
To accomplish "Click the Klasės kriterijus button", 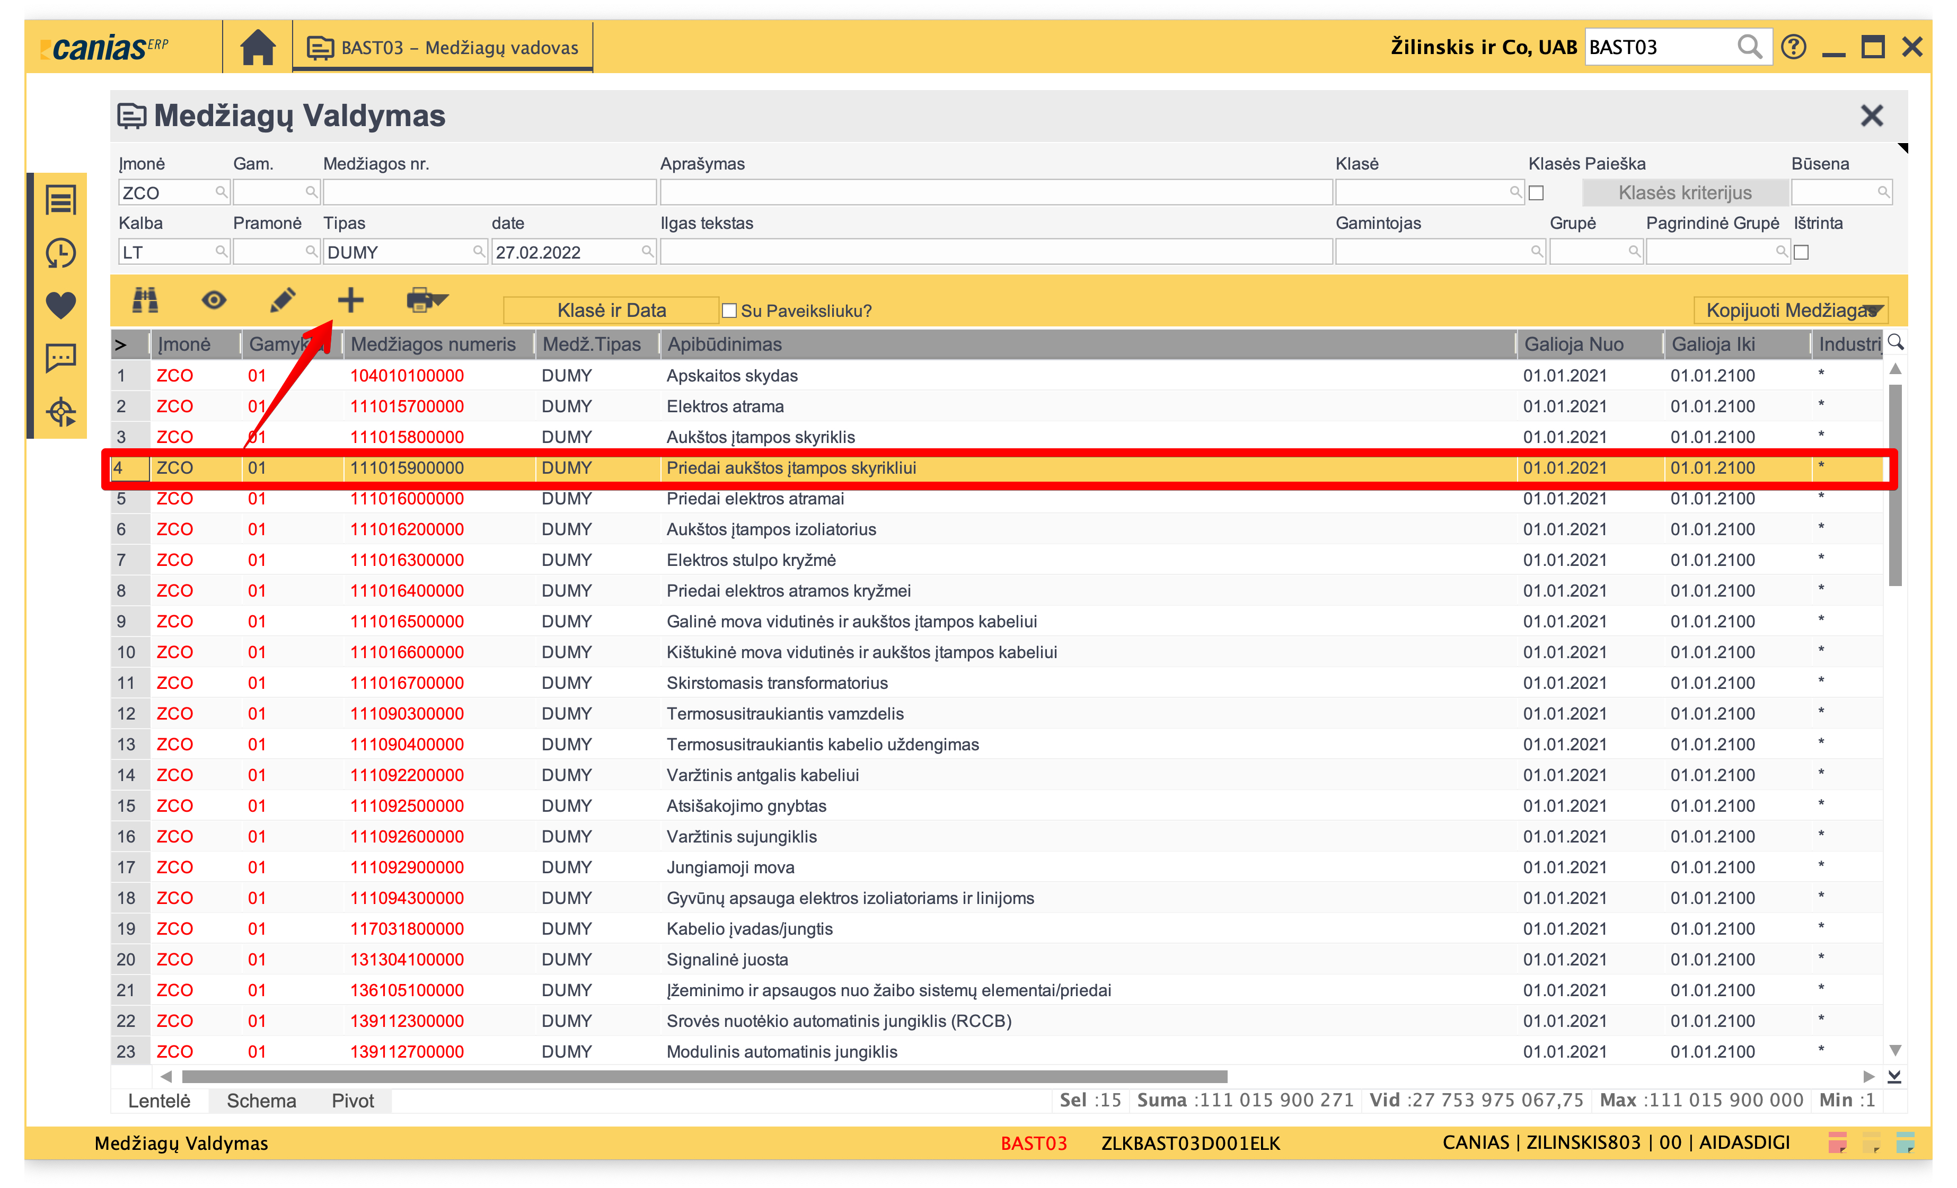I will (x=1685, y=193).
